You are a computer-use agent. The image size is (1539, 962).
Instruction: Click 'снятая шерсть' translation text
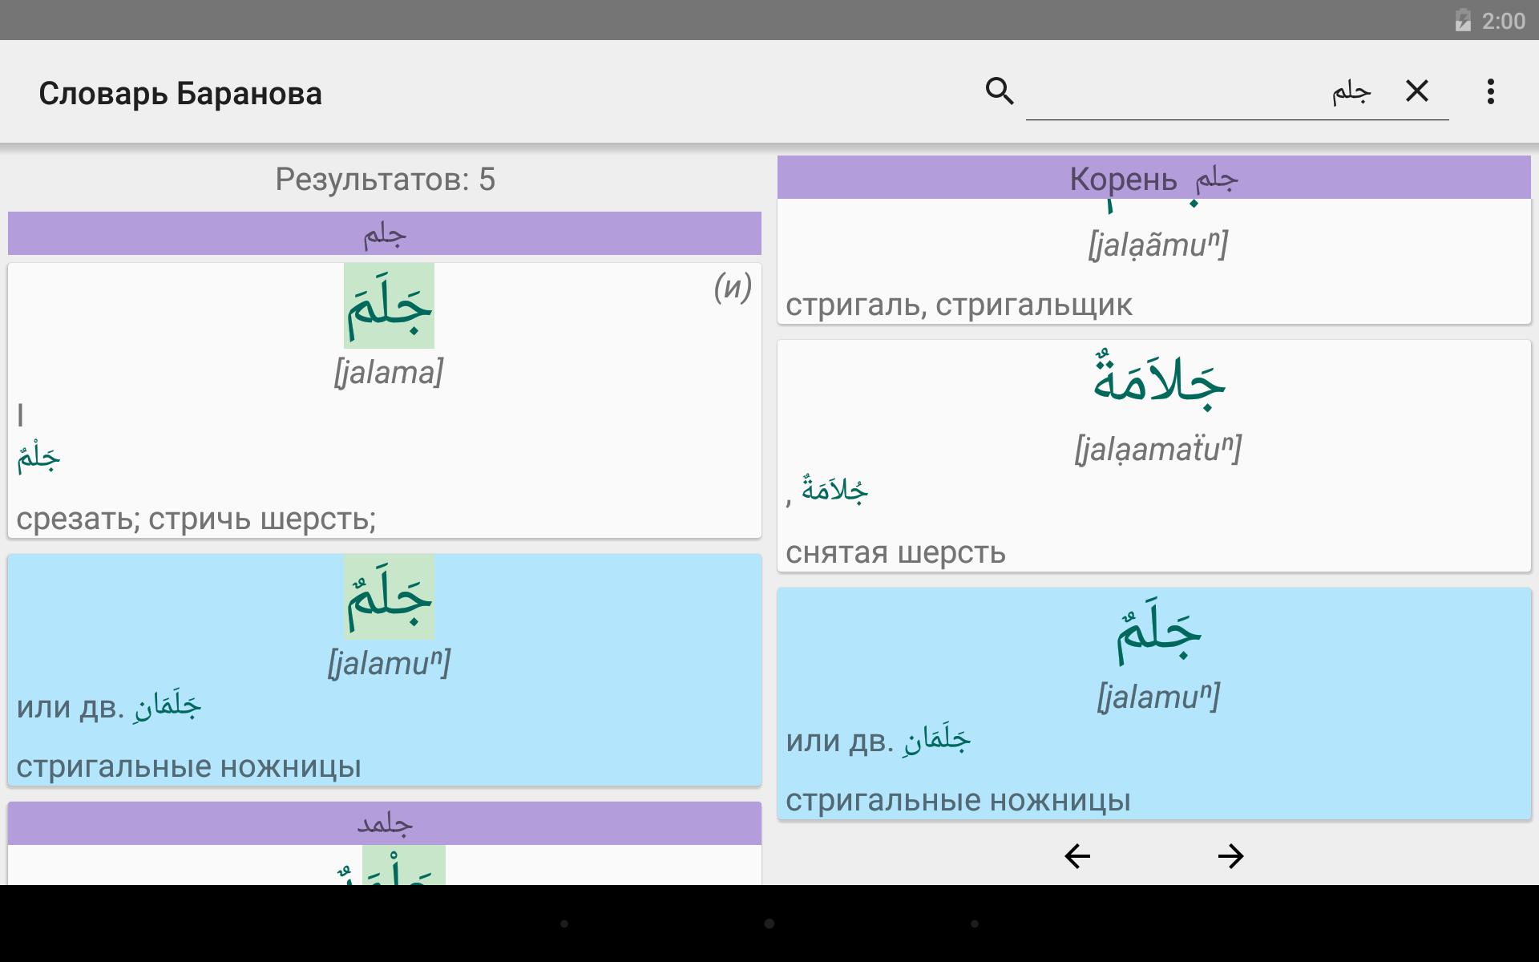895,552
